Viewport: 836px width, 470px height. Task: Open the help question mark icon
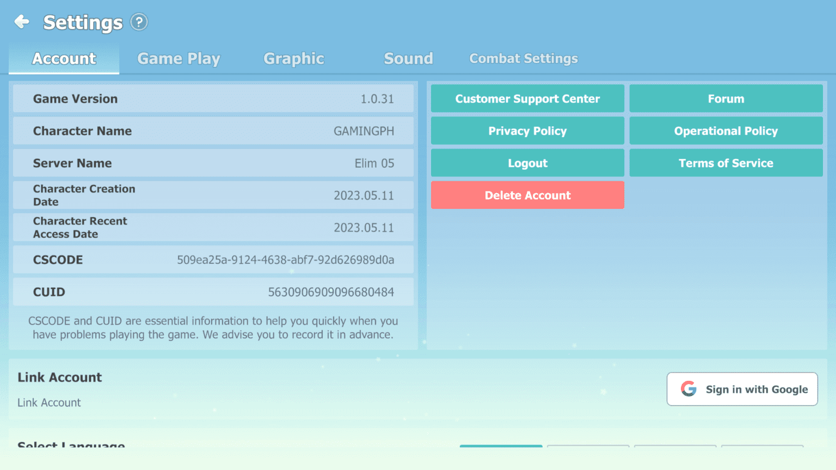click(139, 22)
